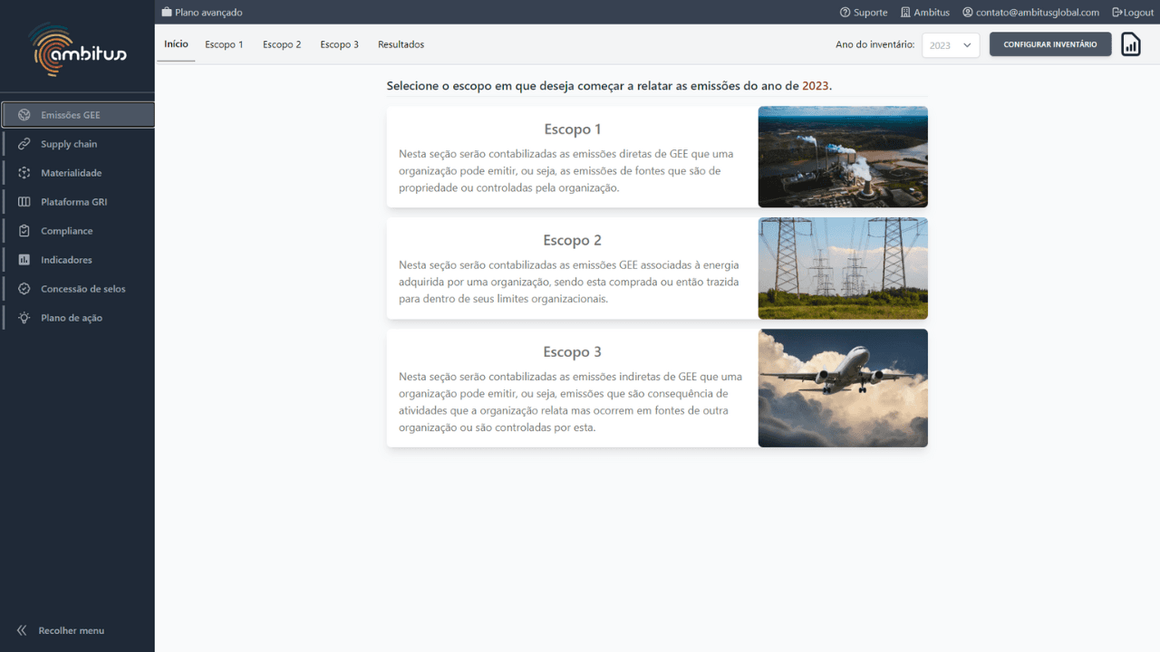
Task: Click the Indicadores chart icon
Action: [24, 260]
